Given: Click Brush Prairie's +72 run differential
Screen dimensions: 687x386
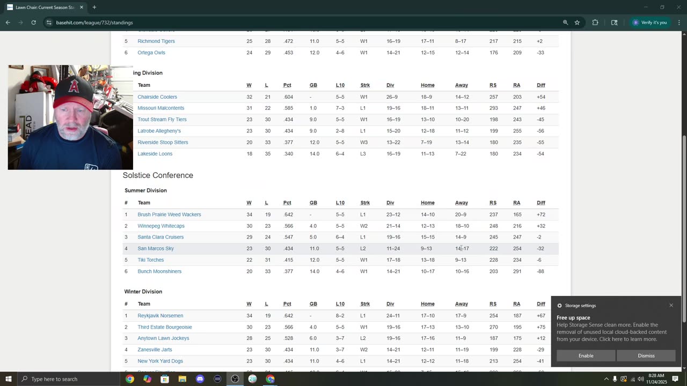Looking at the screenshot, I should coord(540,214).
